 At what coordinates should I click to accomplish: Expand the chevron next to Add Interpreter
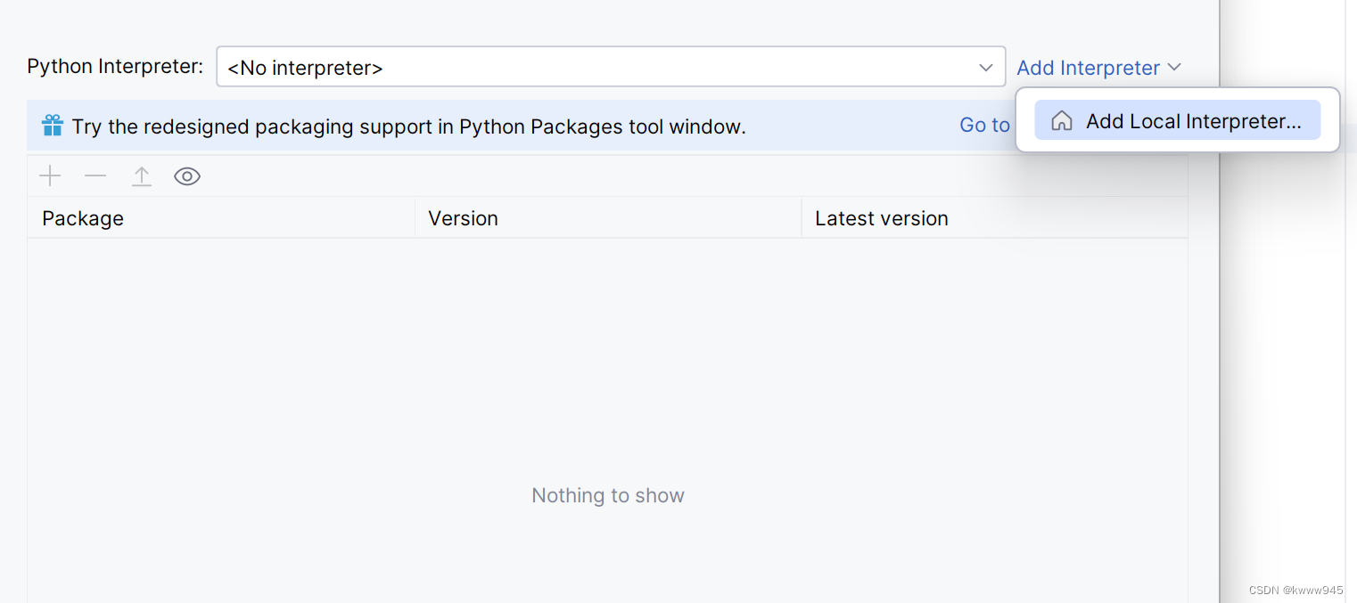point(1174,67)
